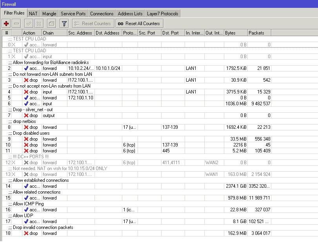Click the grey accept icon in disabled rule 0
Image resolution: width=318 pixels, height=249 pixels.
(x=26, y=45)
